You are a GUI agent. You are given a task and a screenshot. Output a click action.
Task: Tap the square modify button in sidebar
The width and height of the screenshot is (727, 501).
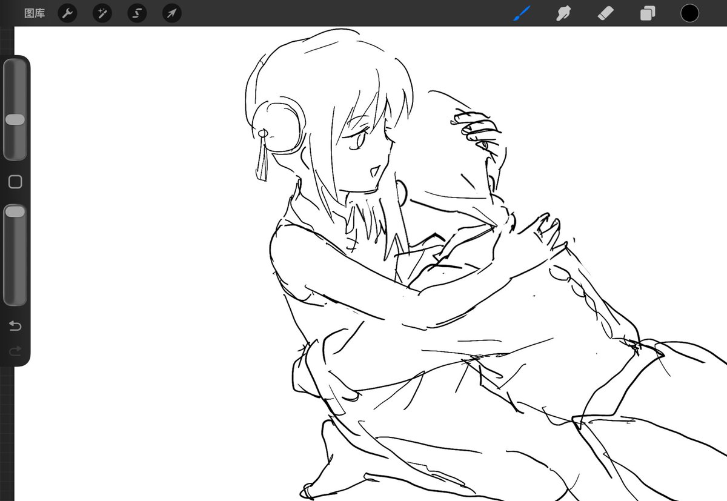15,182
